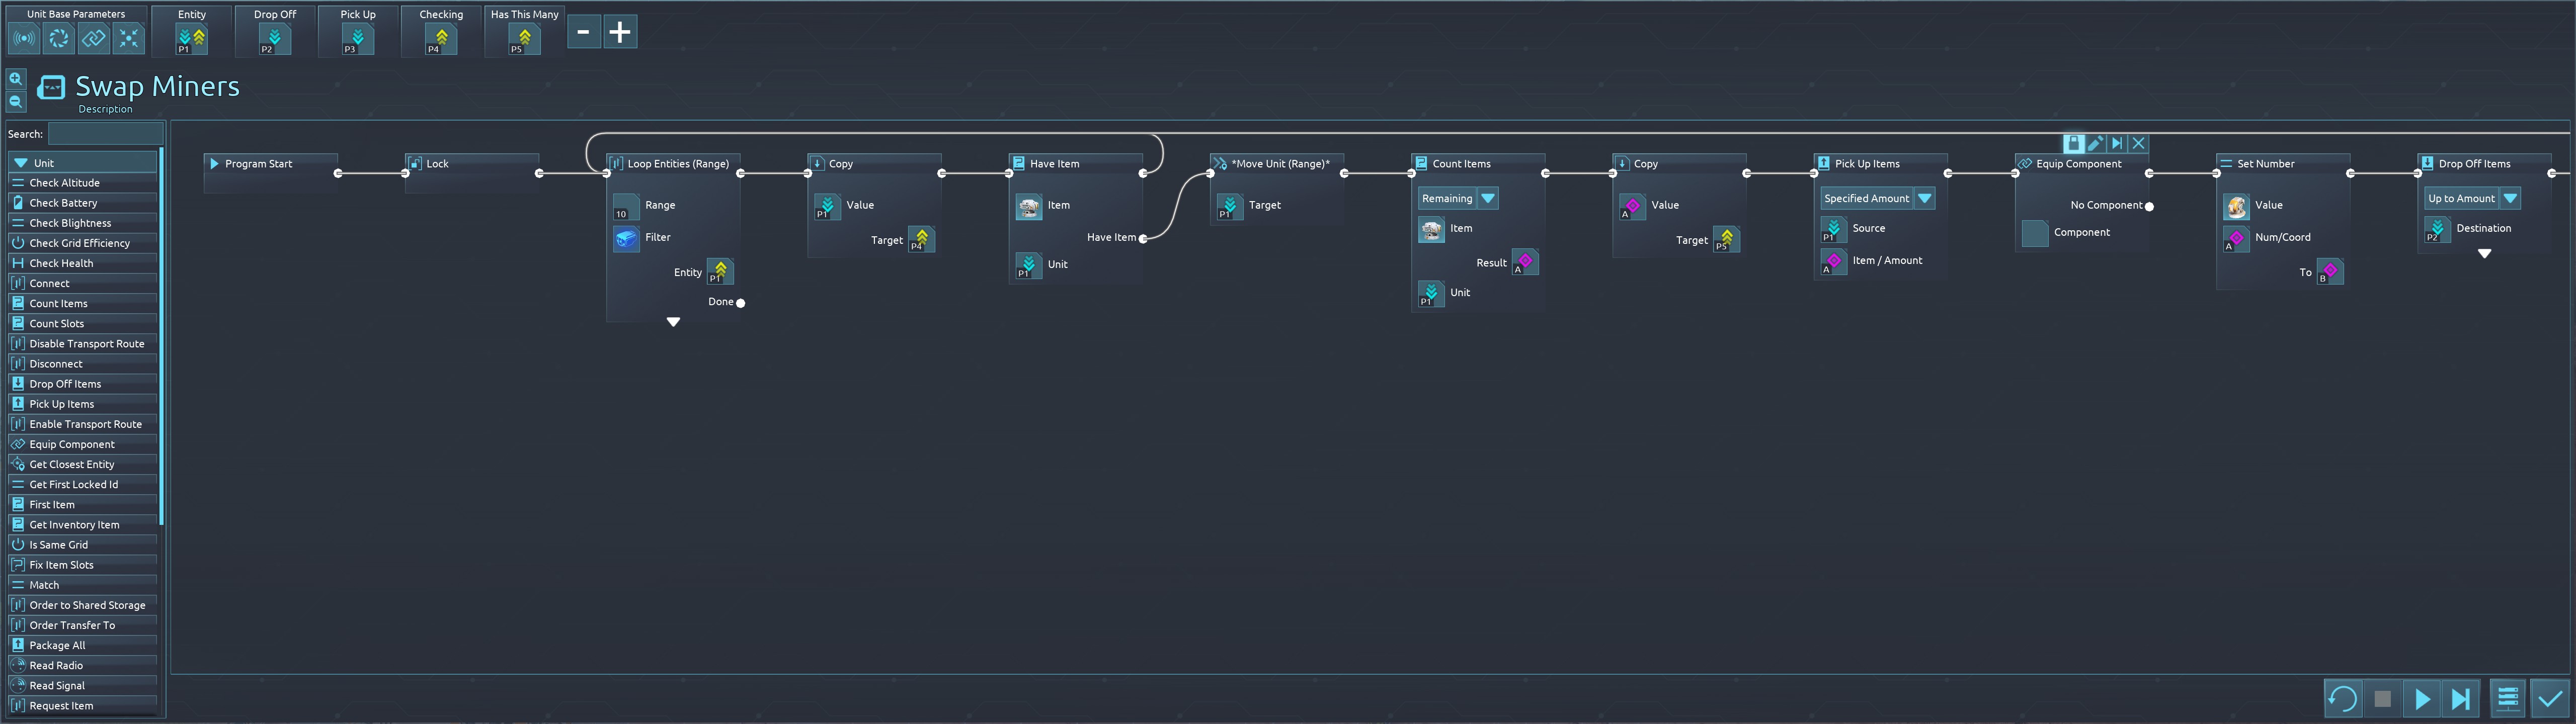Select Check Battery from instruction list

[63, 203]
